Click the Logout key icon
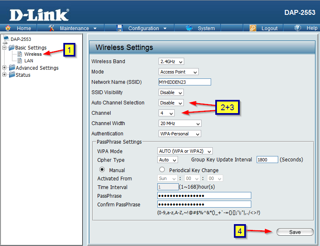320x246 pixels. tap(253, 28)
